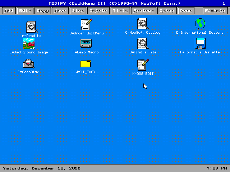Click the NeoSoft Catalog icon
Image resolution: width=230 pixels, height=172 pixels.
coord(143,24)
